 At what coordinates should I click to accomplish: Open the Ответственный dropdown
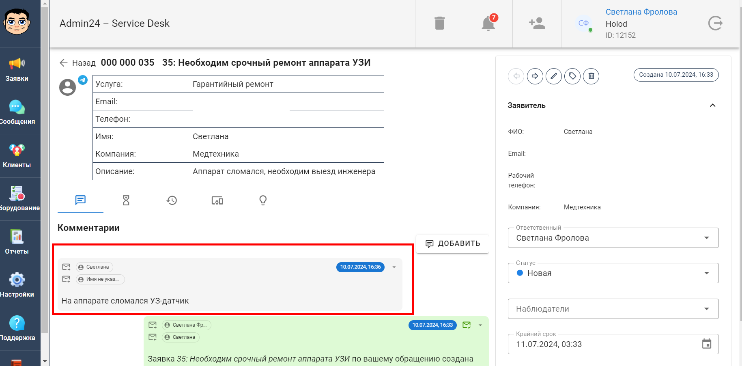point(613,238)
